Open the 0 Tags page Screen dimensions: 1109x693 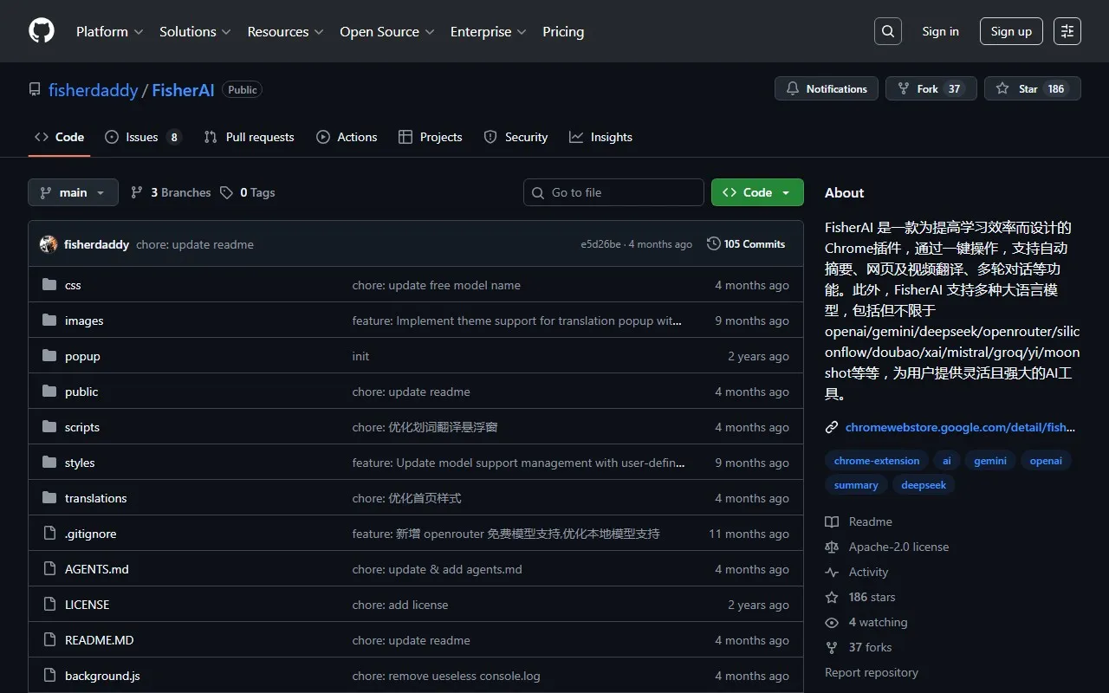click(248, 192)
